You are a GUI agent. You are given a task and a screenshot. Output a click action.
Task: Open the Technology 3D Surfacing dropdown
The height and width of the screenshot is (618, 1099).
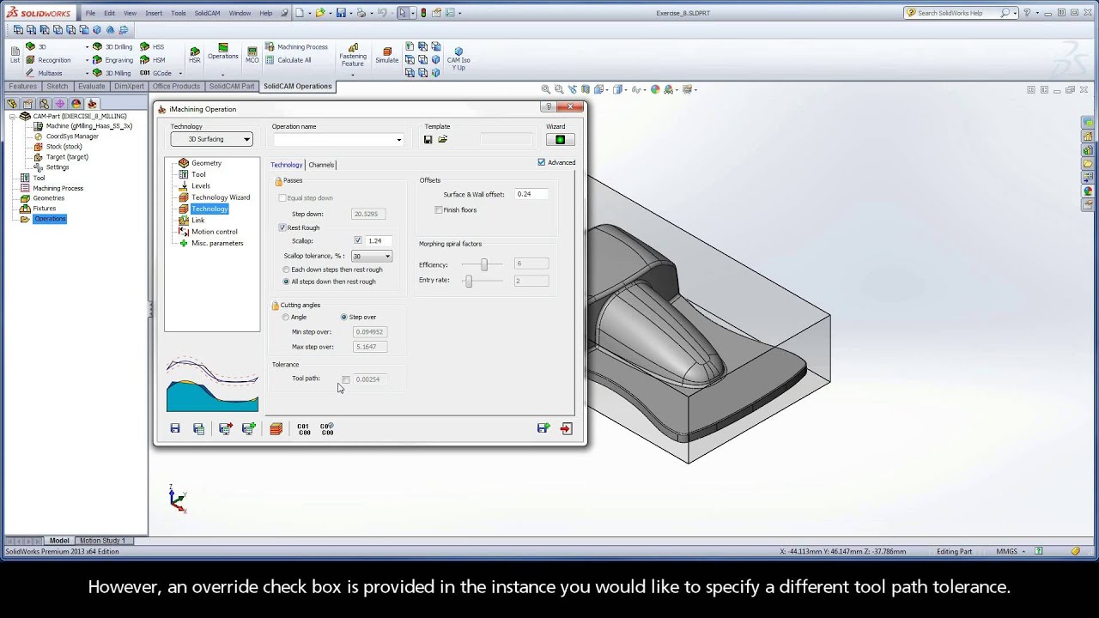(211, 139)
